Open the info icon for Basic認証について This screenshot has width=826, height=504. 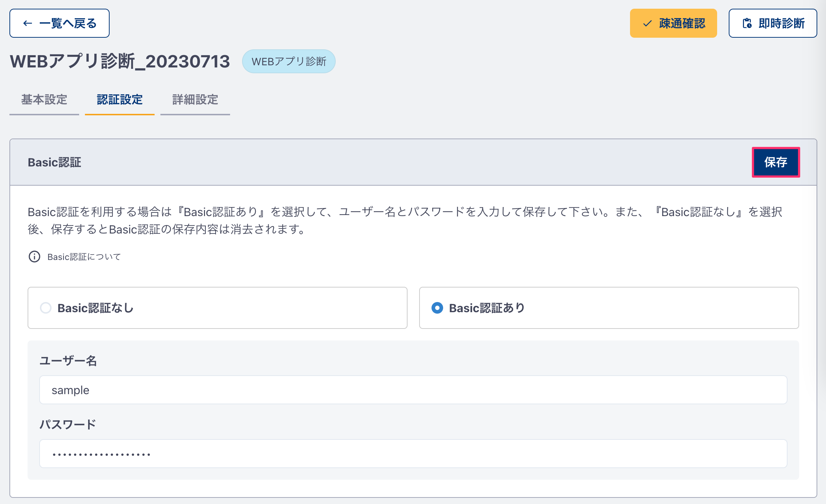[x=34, y=257]
